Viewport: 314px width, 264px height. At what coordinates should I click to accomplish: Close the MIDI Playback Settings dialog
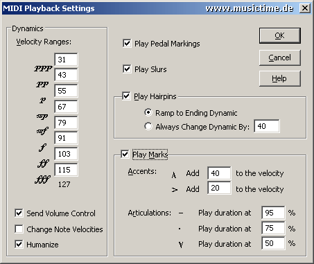[305, 8]
